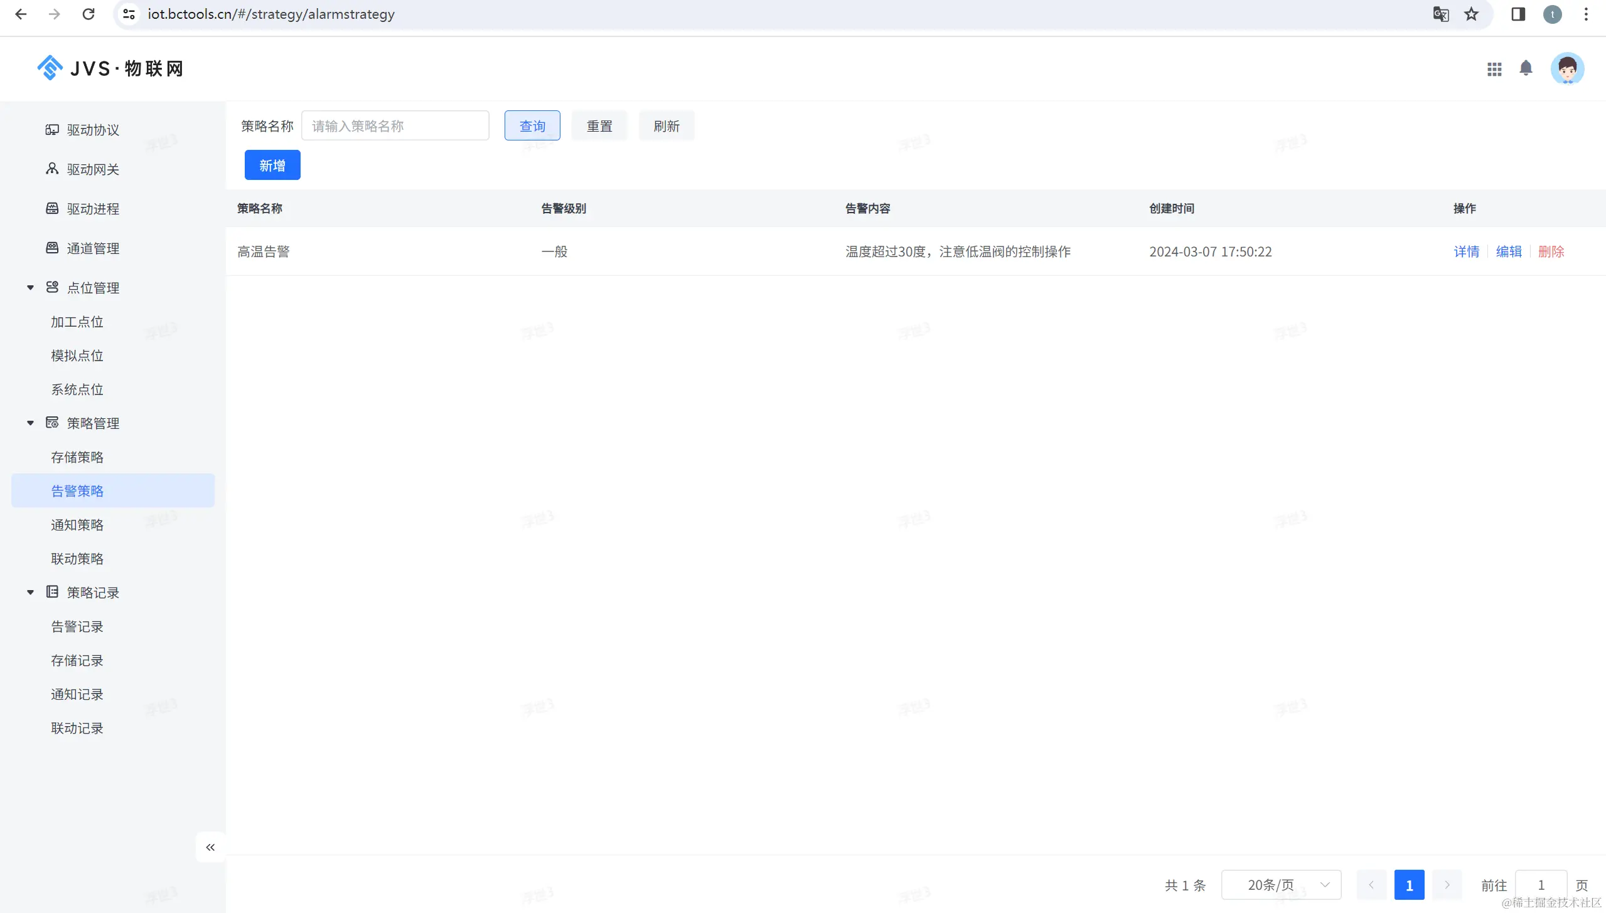
Task: Open the 20条/页 page size dropdown
Action: [x=1281, y=885]
